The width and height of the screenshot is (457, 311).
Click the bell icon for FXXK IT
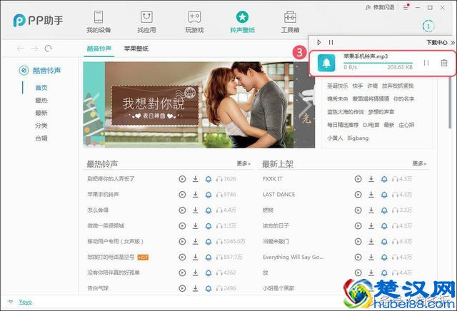coord(384,179)
